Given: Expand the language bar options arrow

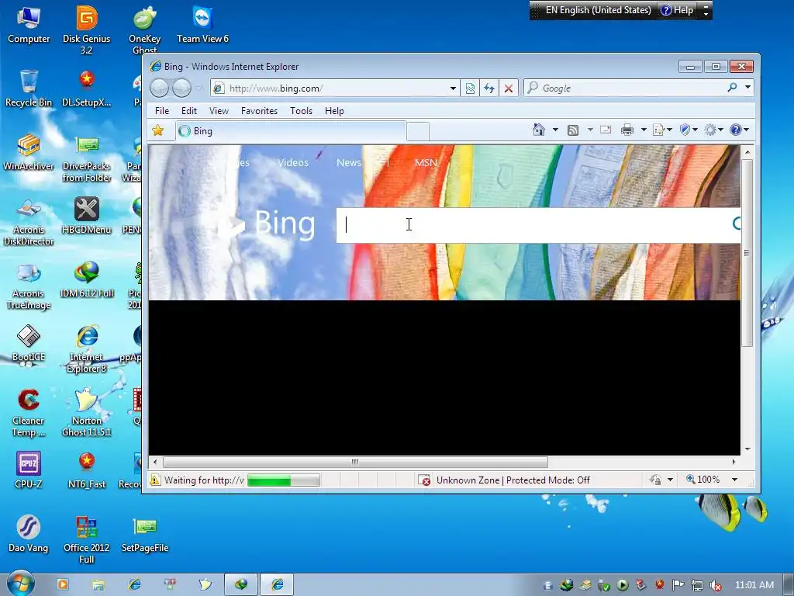Looking at the screenshot, I should click(x=706, y=14).
